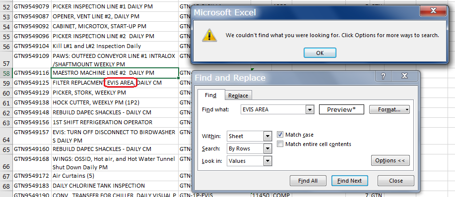The width and height of the screenshot is (455, 197).
Task: Select cell WINGS: OSSID, Hot air
Action: point(115,163)
